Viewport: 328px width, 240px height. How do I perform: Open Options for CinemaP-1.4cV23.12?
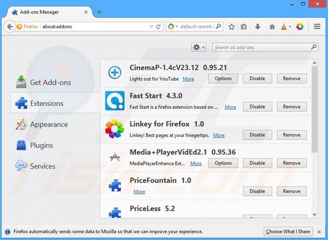[223, 78]
